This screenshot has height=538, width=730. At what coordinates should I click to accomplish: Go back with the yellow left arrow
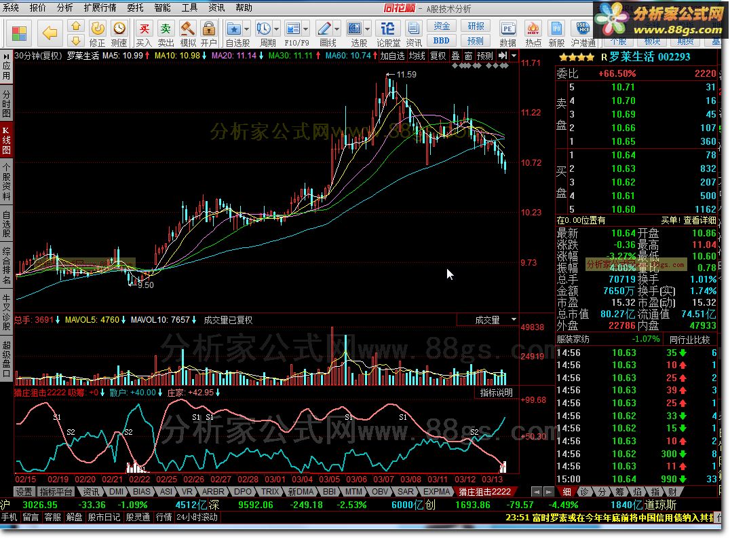click(x=50, y=33)
